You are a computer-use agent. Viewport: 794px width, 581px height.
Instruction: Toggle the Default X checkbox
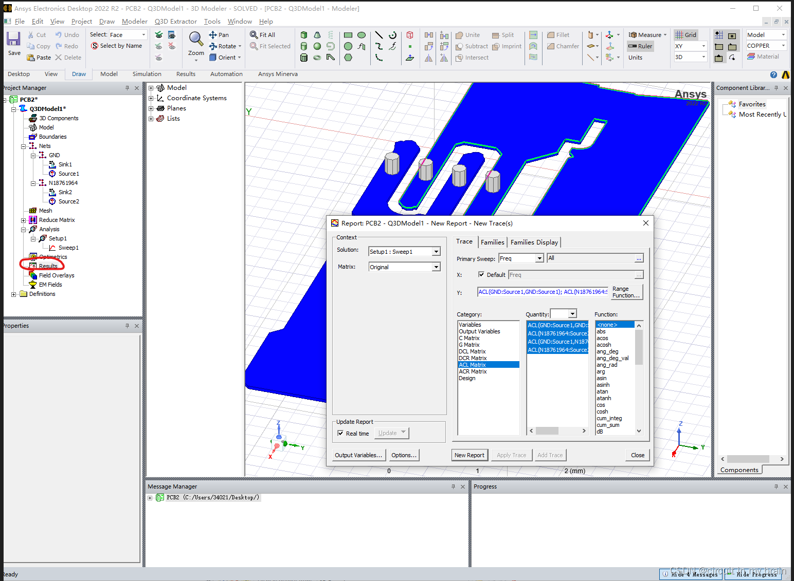click(x=481, y=274)
